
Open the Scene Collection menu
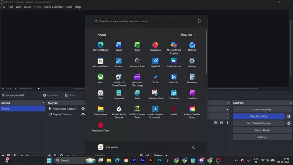[54, 7]
